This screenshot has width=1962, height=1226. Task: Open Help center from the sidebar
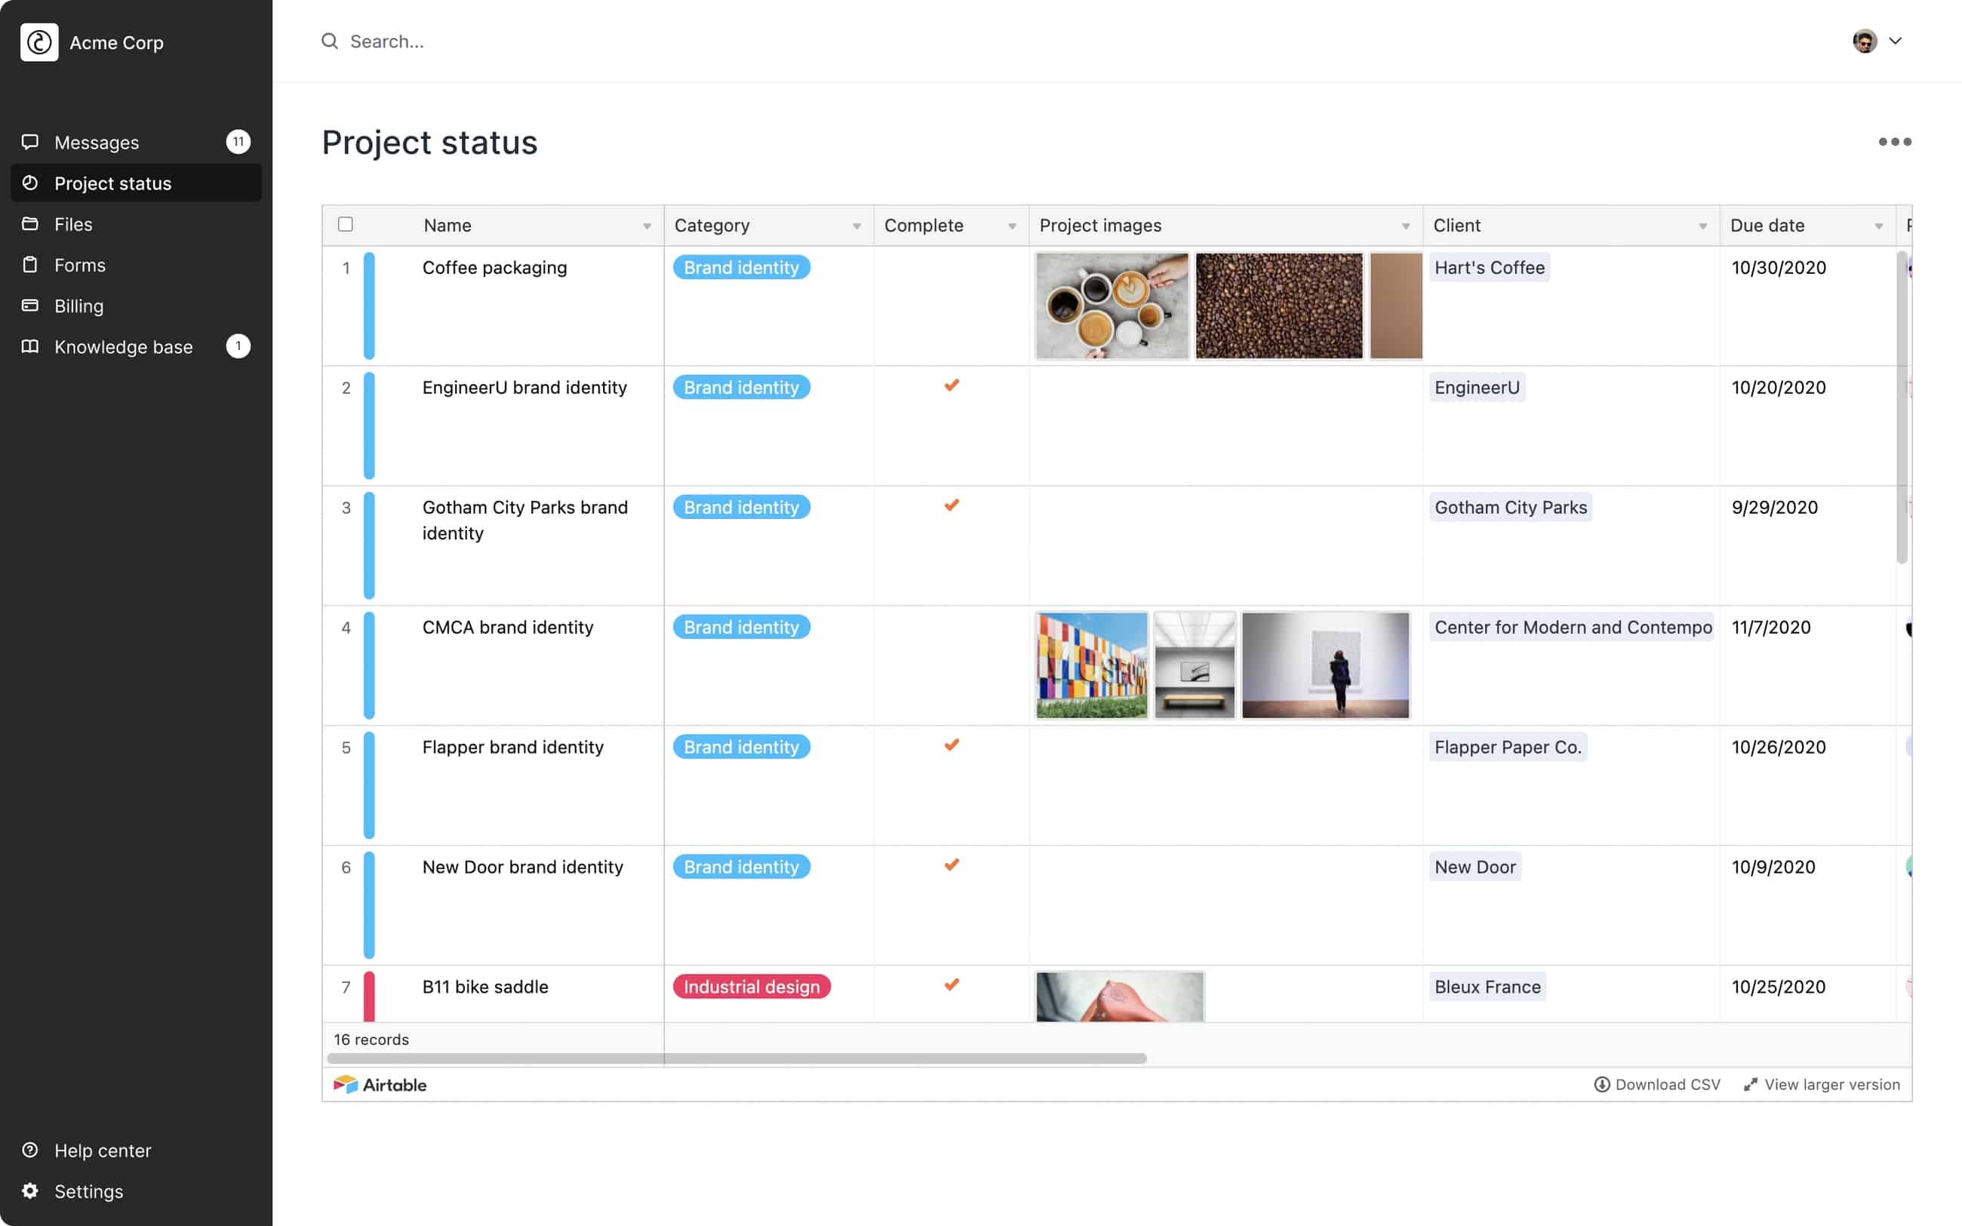click(102, 1150)
